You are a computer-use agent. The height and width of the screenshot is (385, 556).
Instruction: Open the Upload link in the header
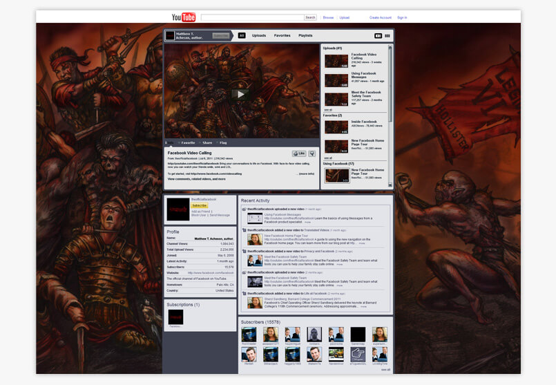coord(345,17)
